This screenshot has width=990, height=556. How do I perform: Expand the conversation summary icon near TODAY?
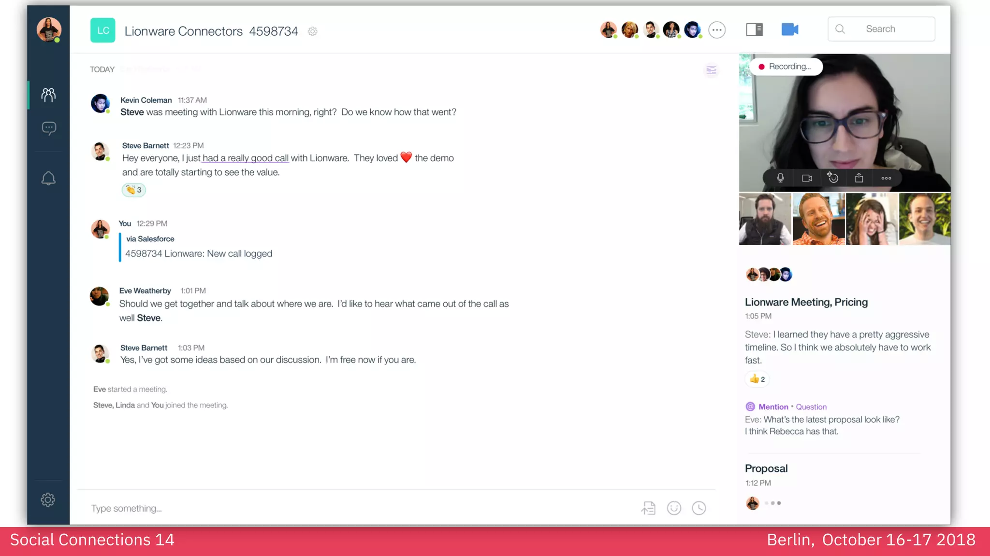(711, 70)
